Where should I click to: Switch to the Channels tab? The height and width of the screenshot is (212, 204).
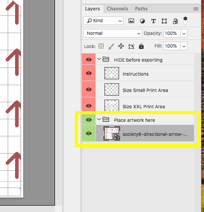pyautogui.click(x=118, y=9)
